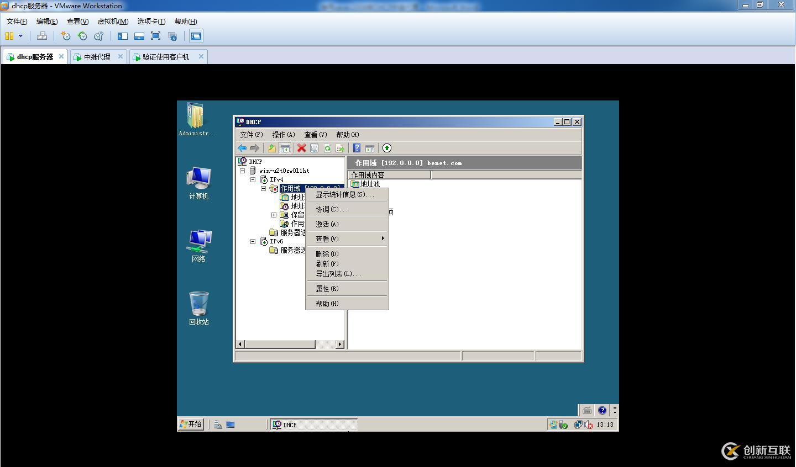Open DHCP window 文件(F) menu
The width and height of the screenshot is (796, 467).
(x=252, y=135)
